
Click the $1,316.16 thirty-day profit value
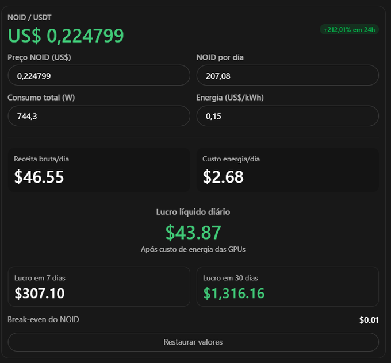pos(233,294)
